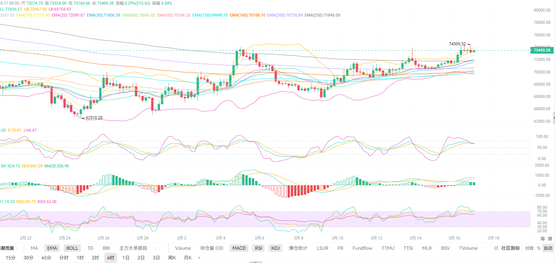Click the edit icon beside 社区指标

coord(496,248)
